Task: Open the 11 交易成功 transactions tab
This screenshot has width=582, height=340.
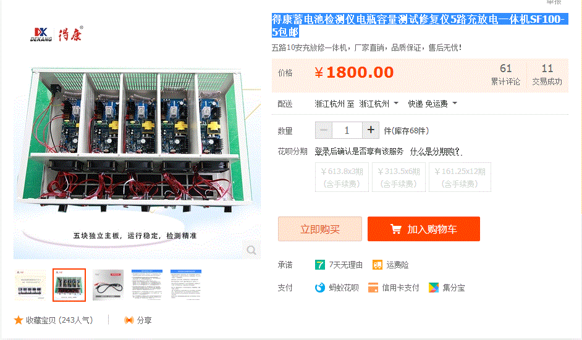Action: pyautogui.click(x=547, y=74)
